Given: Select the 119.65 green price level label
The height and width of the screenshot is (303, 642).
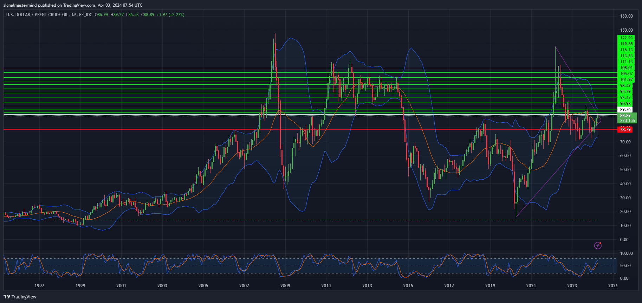Looking at the screenshot, I should coord(626,44).
